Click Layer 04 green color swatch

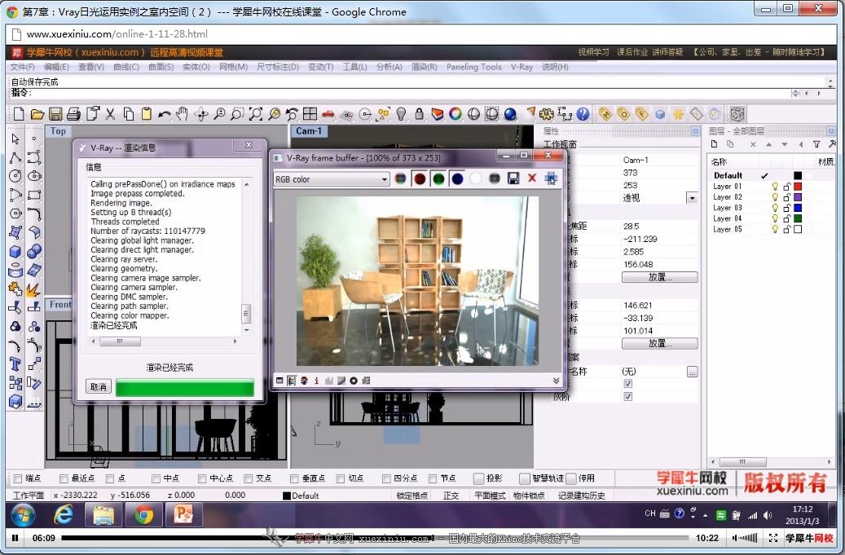(798, 218)
